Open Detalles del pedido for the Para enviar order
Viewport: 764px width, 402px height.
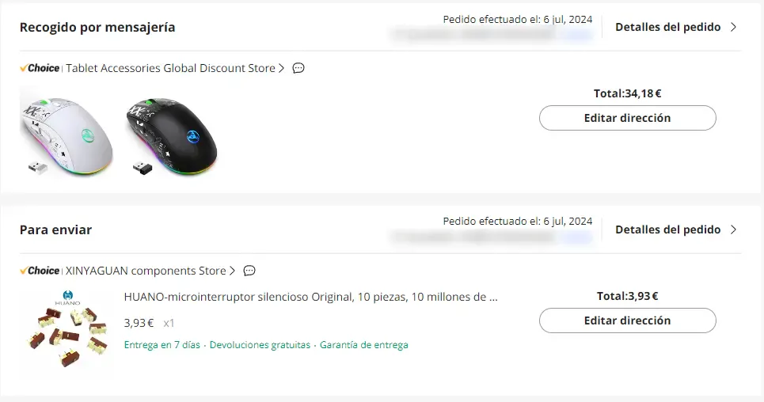click(667, 229)
